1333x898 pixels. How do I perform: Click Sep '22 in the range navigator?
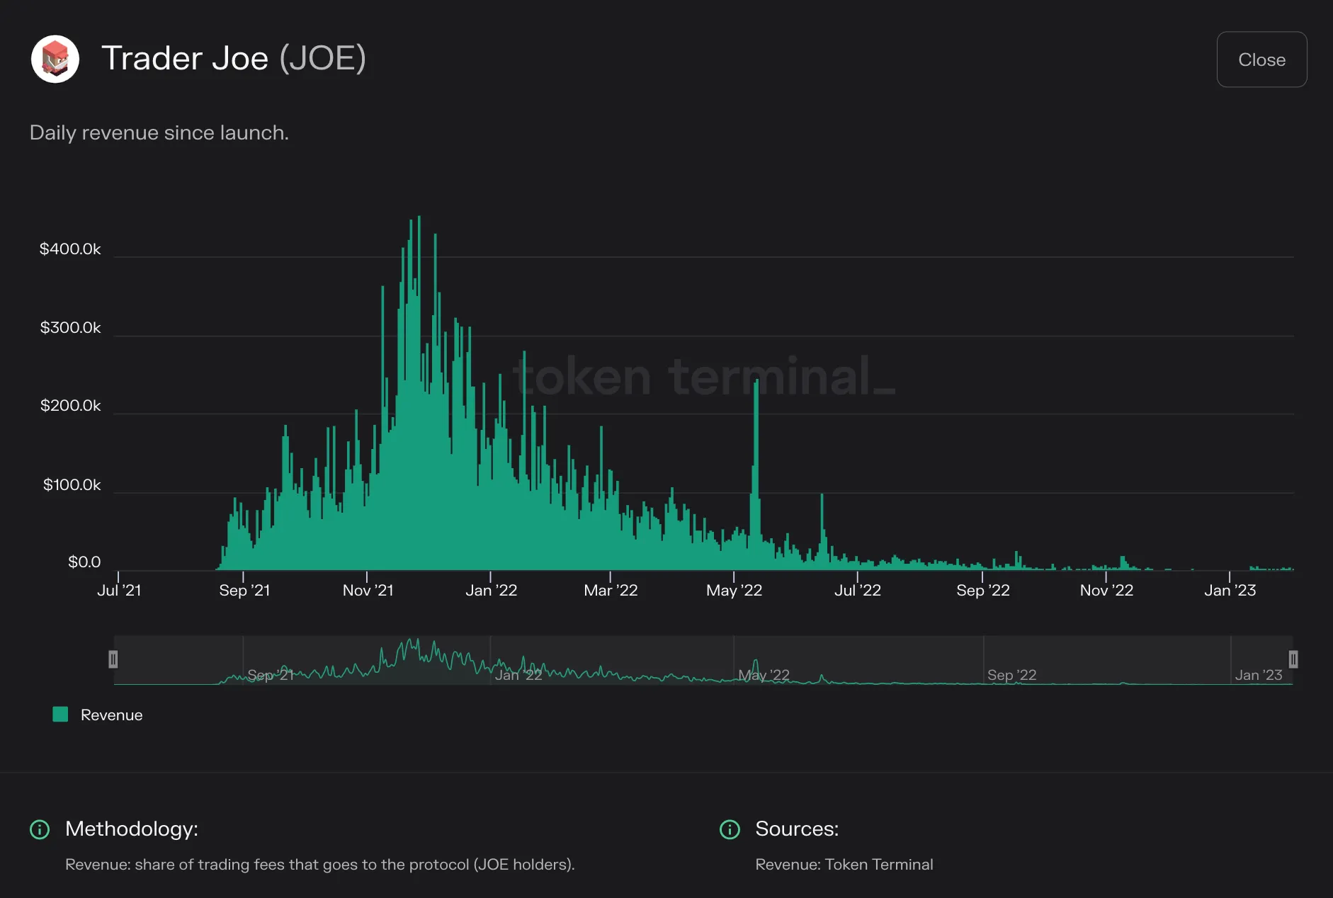tap(1011, 675)
